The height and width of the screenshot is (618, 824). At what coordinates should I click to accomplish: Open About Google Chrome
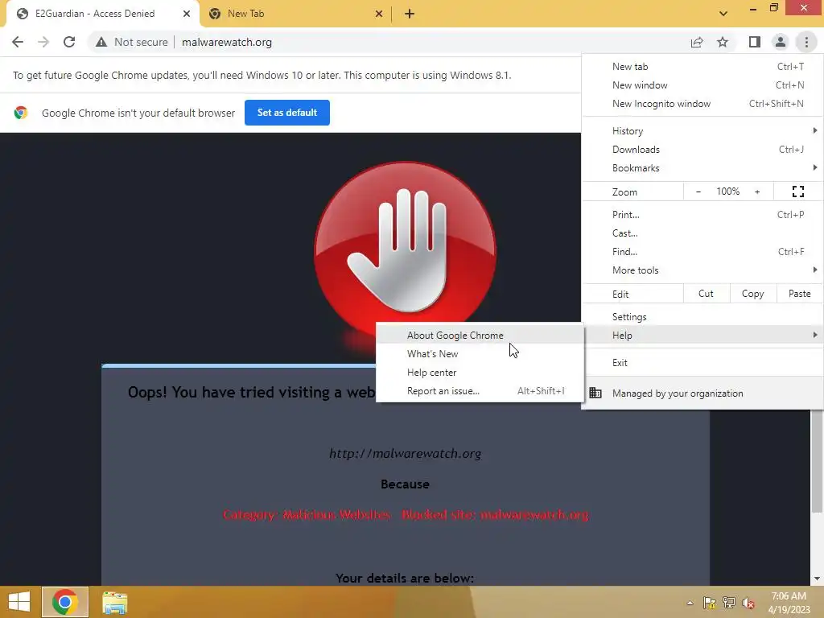point(480,335)
